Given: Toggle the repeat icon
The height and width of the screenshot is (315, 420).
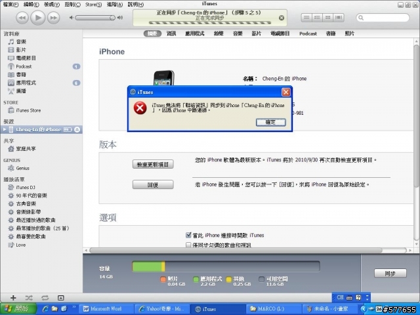Looking at the screenshot, I should [x=45, y=298].
